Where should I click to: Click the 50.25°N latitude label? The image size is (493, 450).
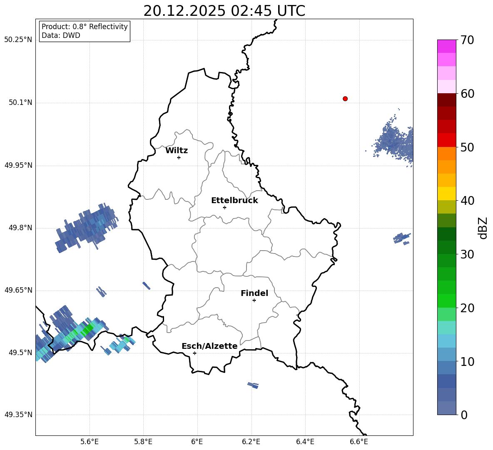(18, 40)
